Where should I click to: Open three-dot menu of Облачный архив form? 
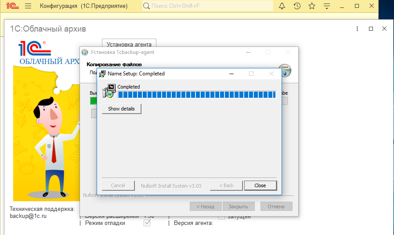coord(357,29)
